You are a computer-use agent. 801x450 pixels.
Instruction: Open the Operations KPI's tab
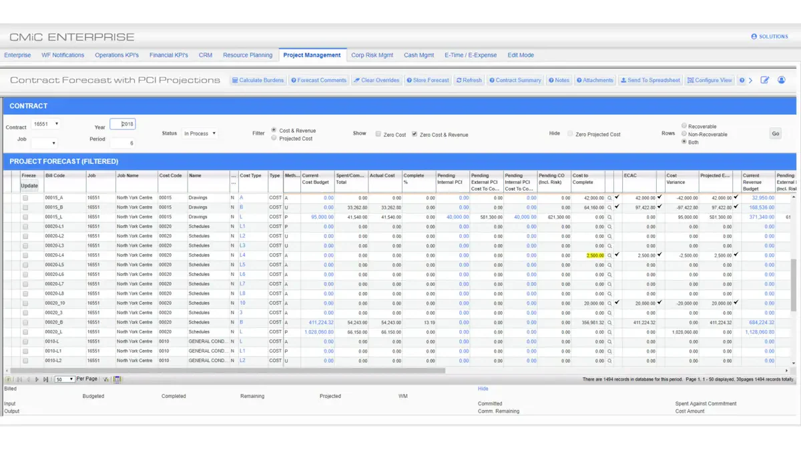tap(117, 55)
